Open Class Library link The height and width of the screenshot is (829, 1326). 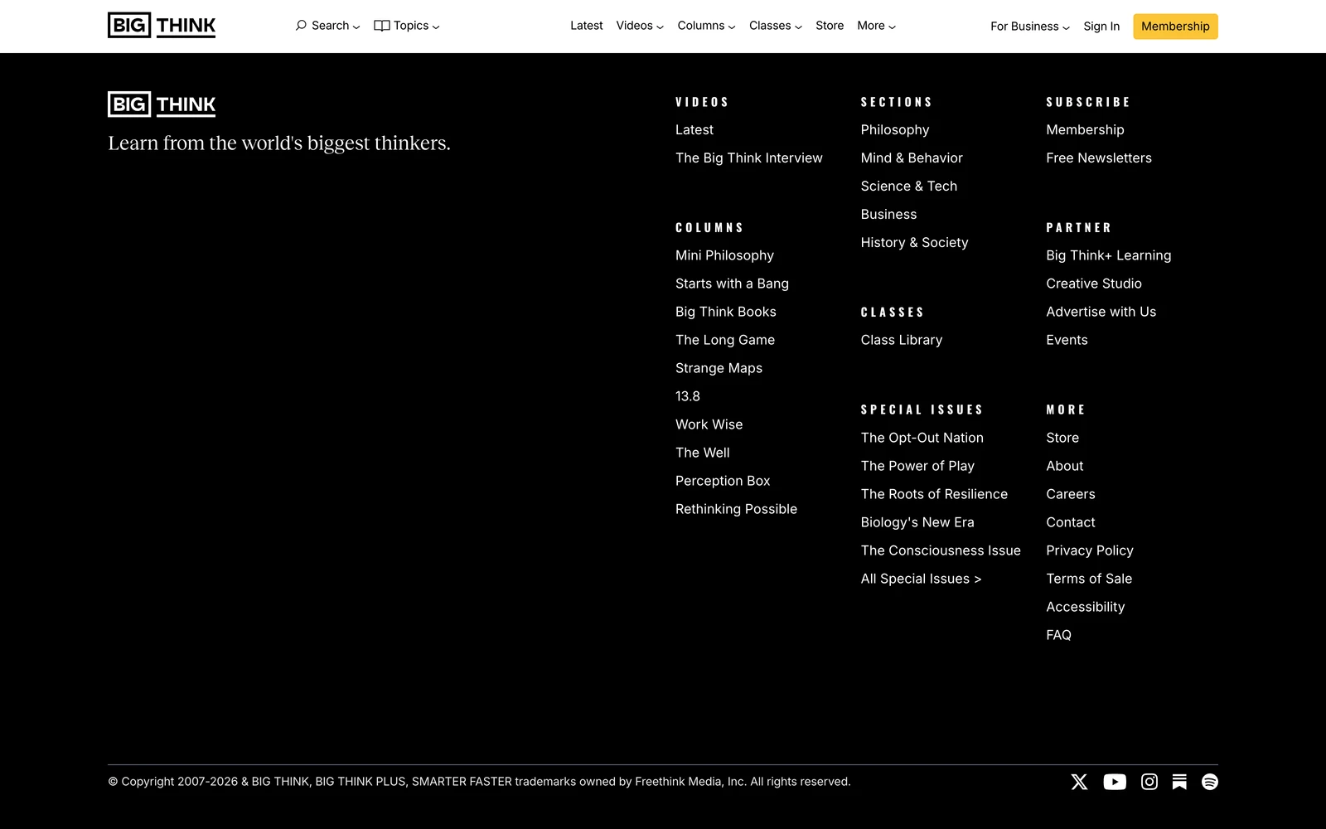(x=902, y=341)
